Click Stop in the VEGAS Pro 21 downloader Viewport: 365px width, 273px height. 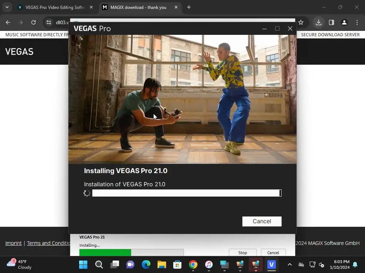[x=242, y=253]
